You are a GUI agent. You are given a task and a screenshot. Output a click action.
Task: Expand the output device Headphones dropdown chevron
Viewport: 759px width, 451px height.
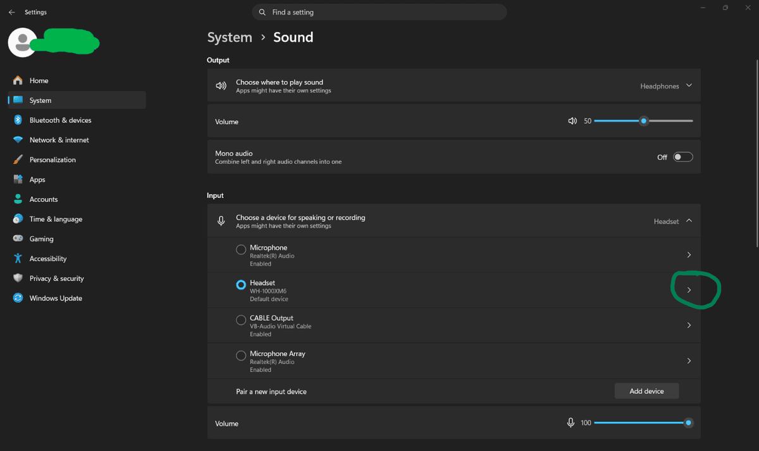point(689,85)
